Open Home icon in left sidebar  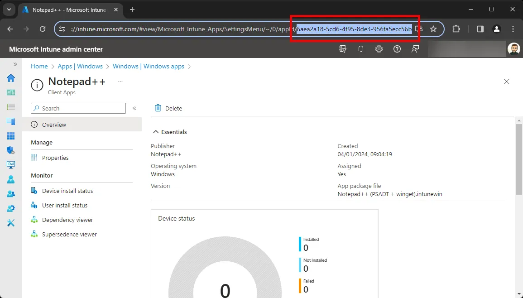coord(11,78)
